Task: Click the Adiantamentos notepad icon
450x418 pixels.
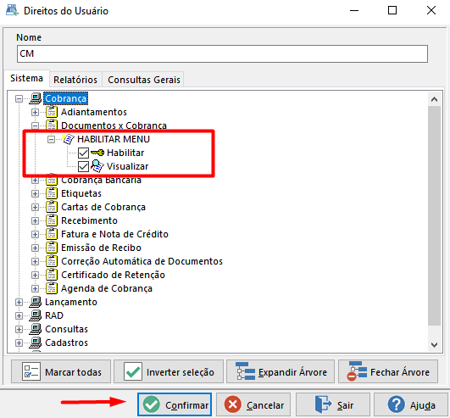Action: (52, 112)
